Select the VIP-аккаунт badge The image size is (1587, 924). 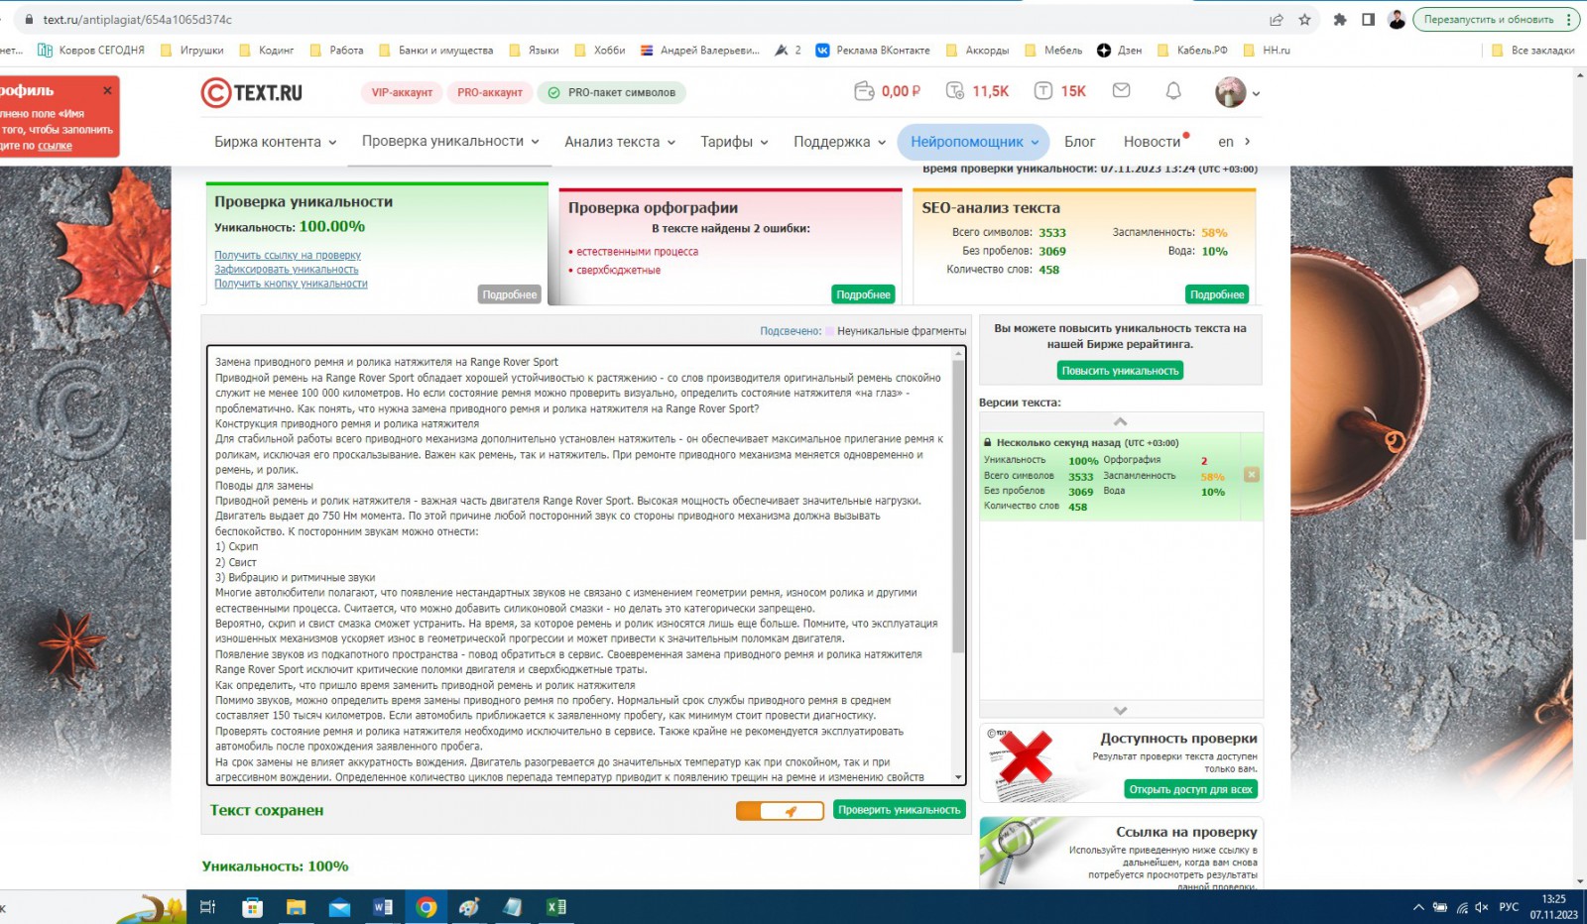pos(402,92)
